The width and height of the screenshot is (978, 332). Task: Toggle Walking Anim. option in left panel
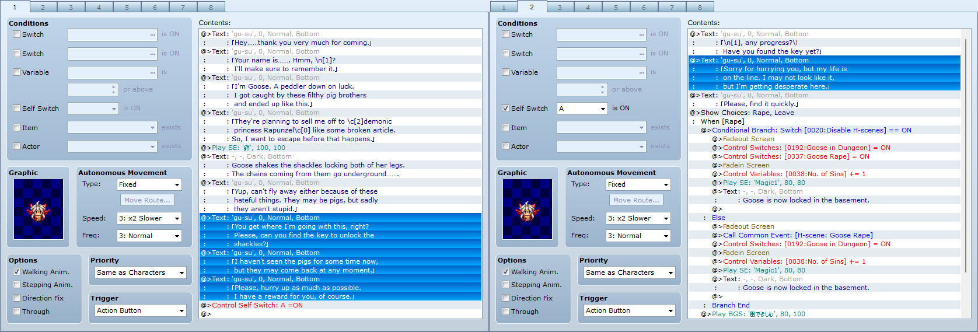pyautogui.click(x=17, y=272)
